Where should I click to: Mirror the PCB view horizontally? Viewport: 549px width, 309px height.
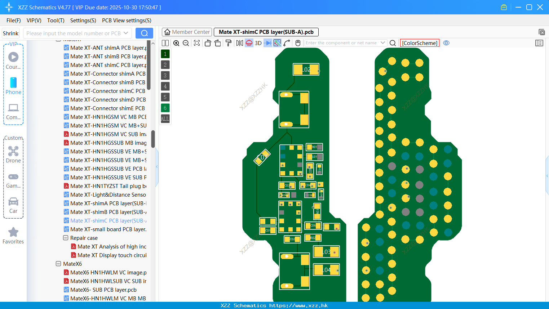240,43
